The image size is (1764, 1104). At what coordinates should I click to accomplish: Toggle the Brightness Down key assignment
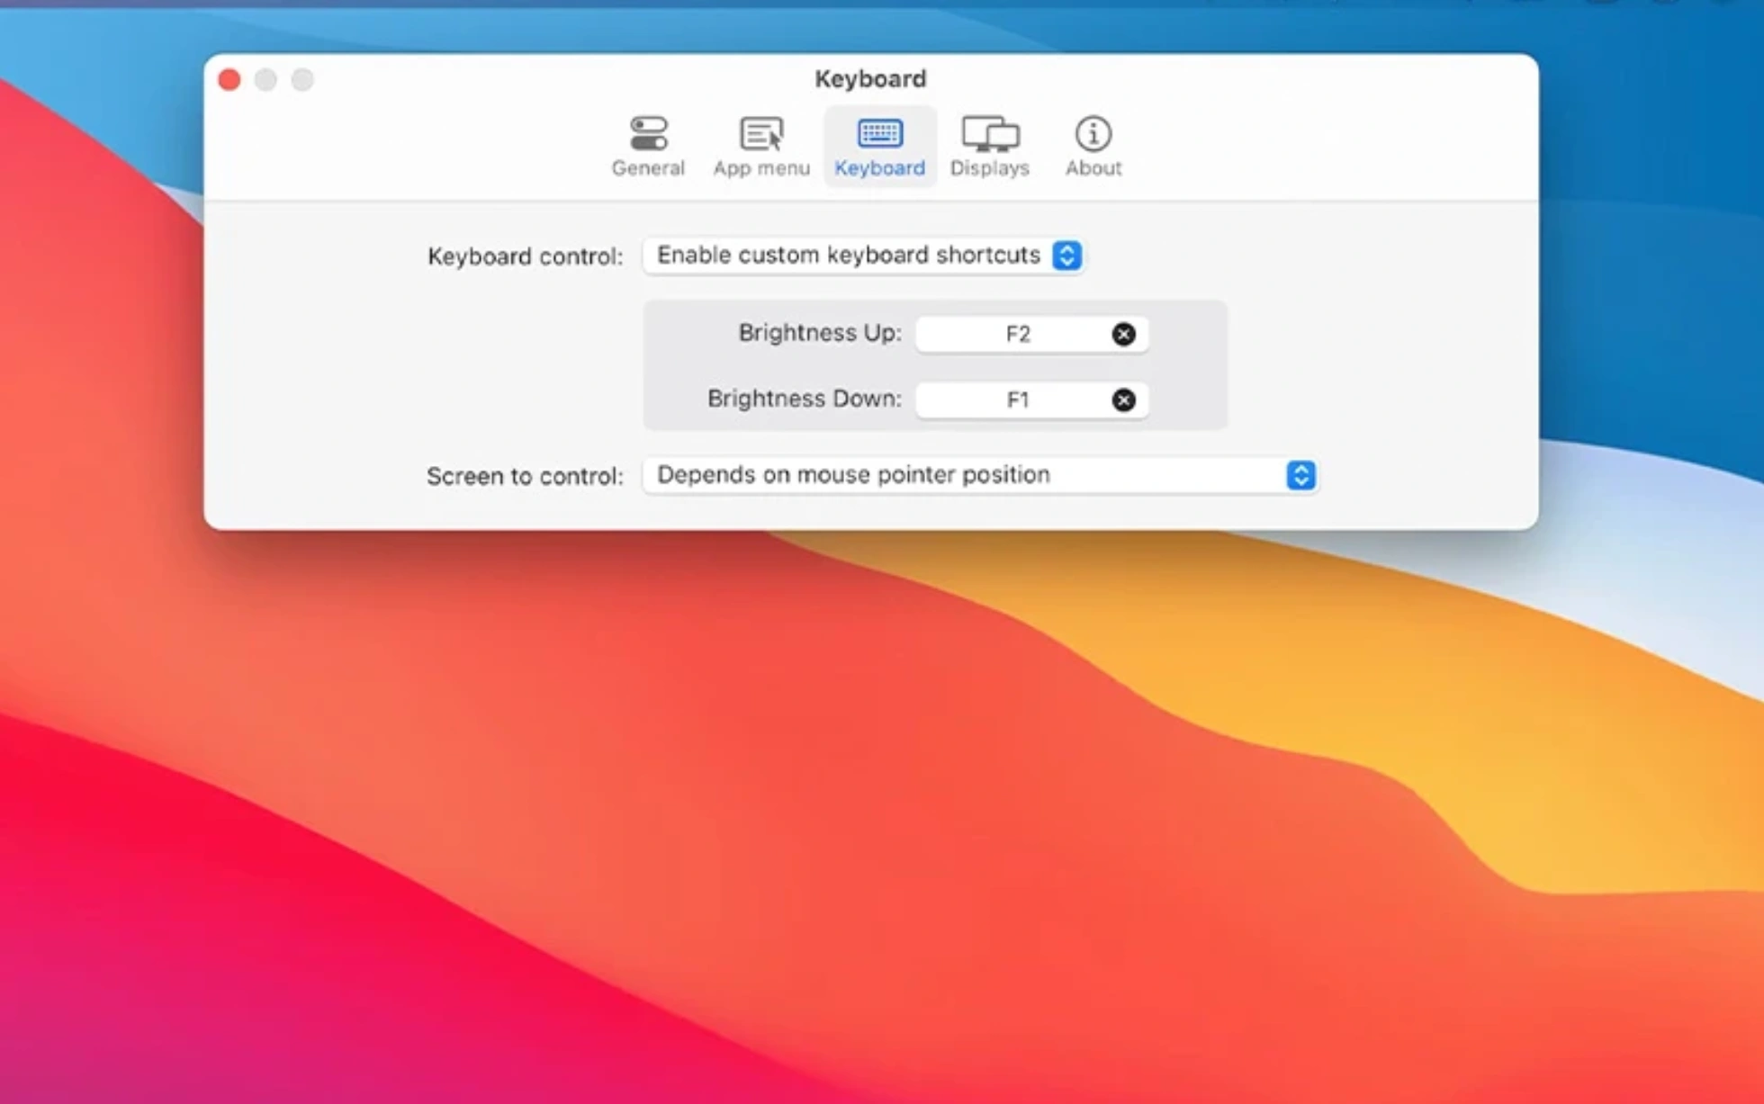click(1121, 398)
